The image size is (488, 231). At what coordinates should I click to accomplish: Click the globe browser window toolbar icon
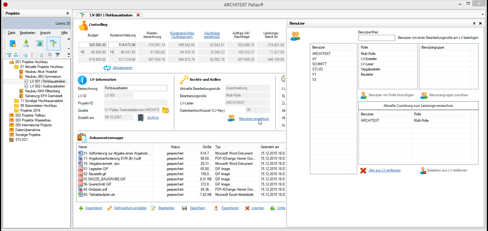click(x=40, y=44)
